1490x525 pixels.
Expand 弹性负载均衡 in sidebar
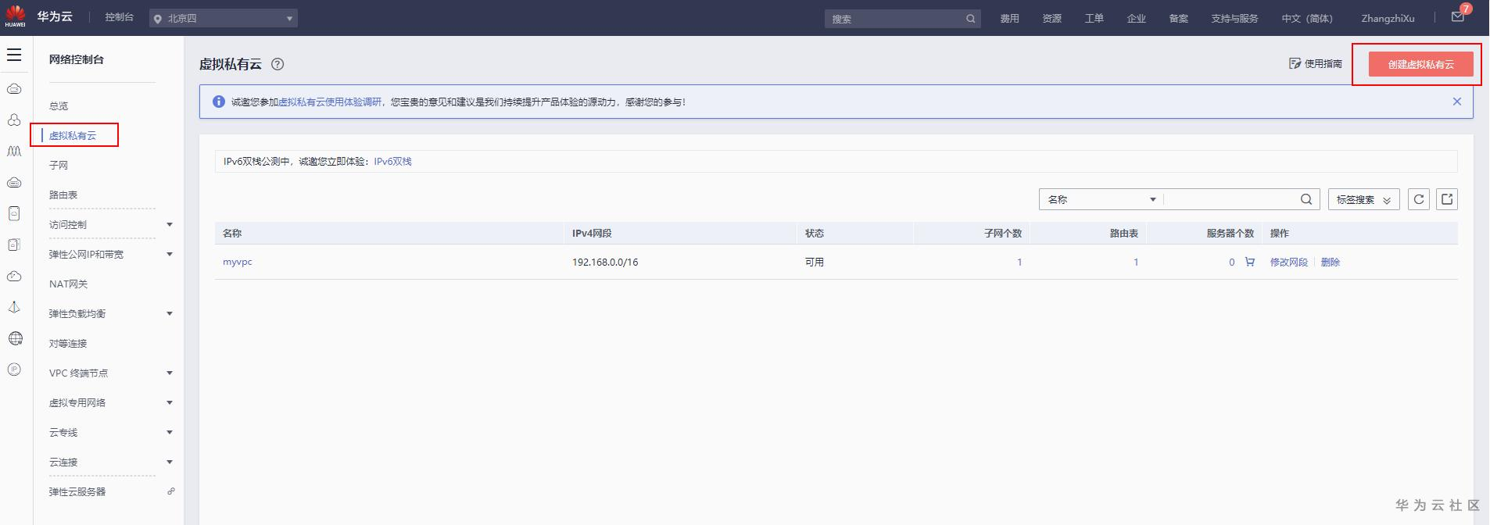pos(170,313)
